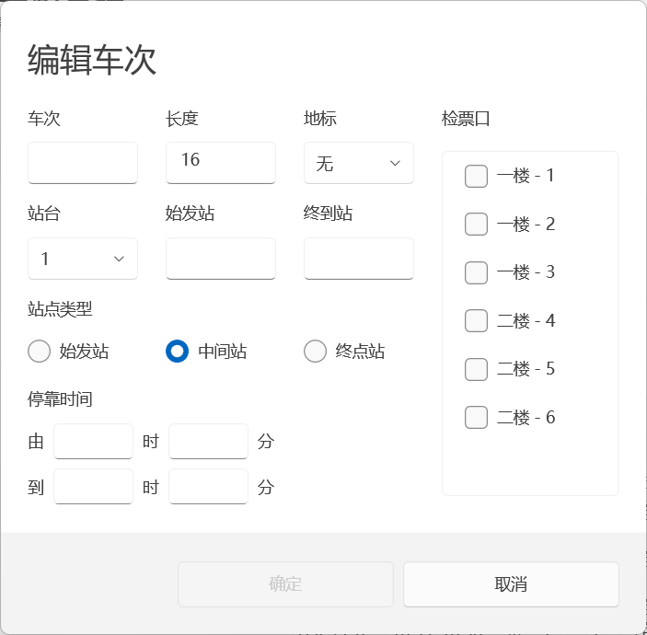
Task: Check the 一楼 - 1 ticket gate checkbox
Action: click(x=476, y=176)
